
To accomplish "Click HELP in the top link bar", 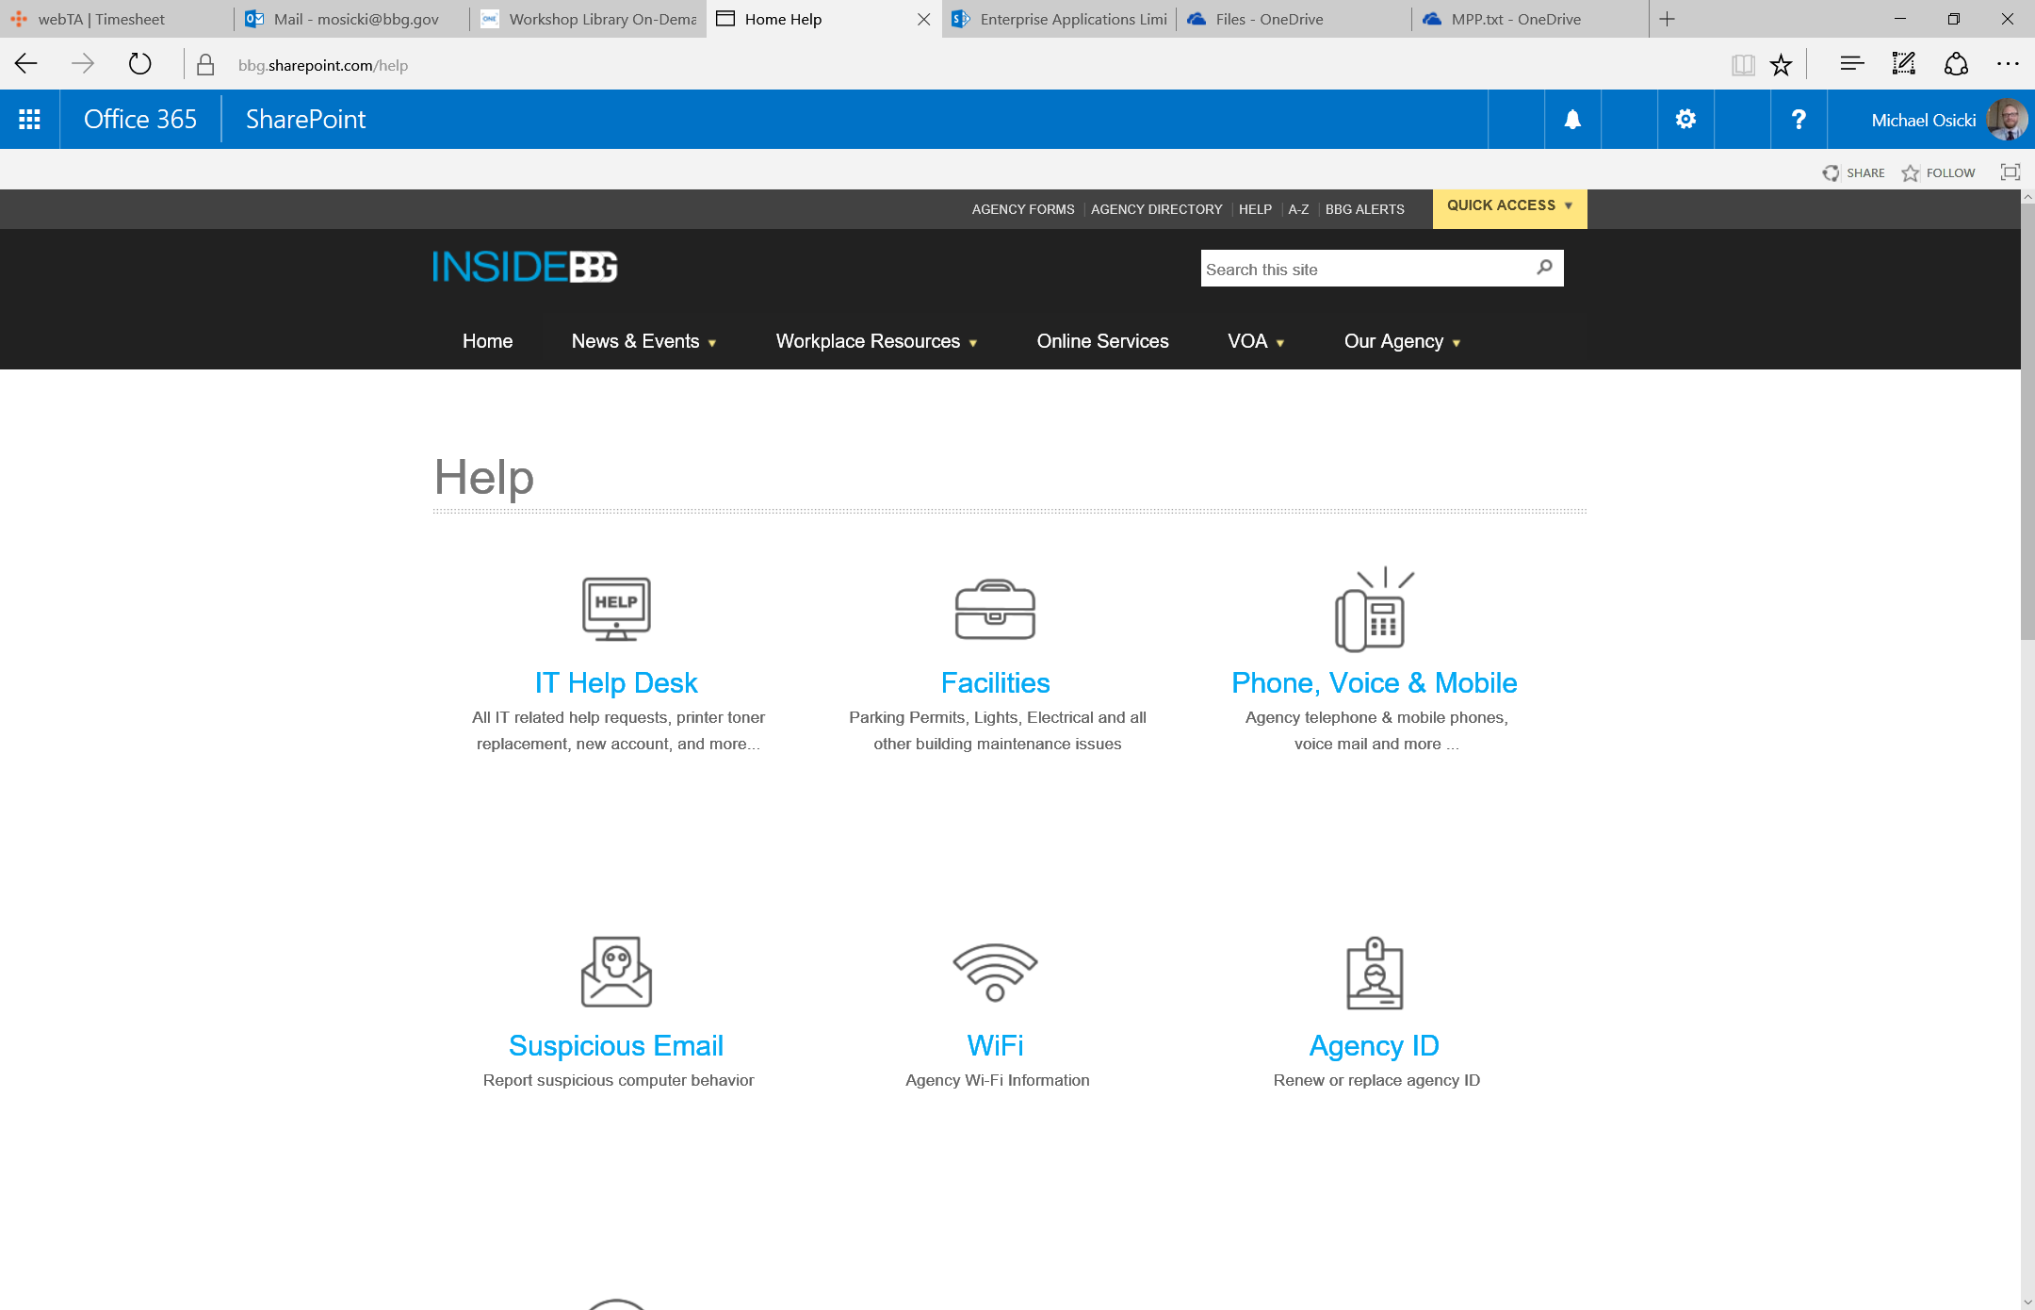I will click(1255, 209).
